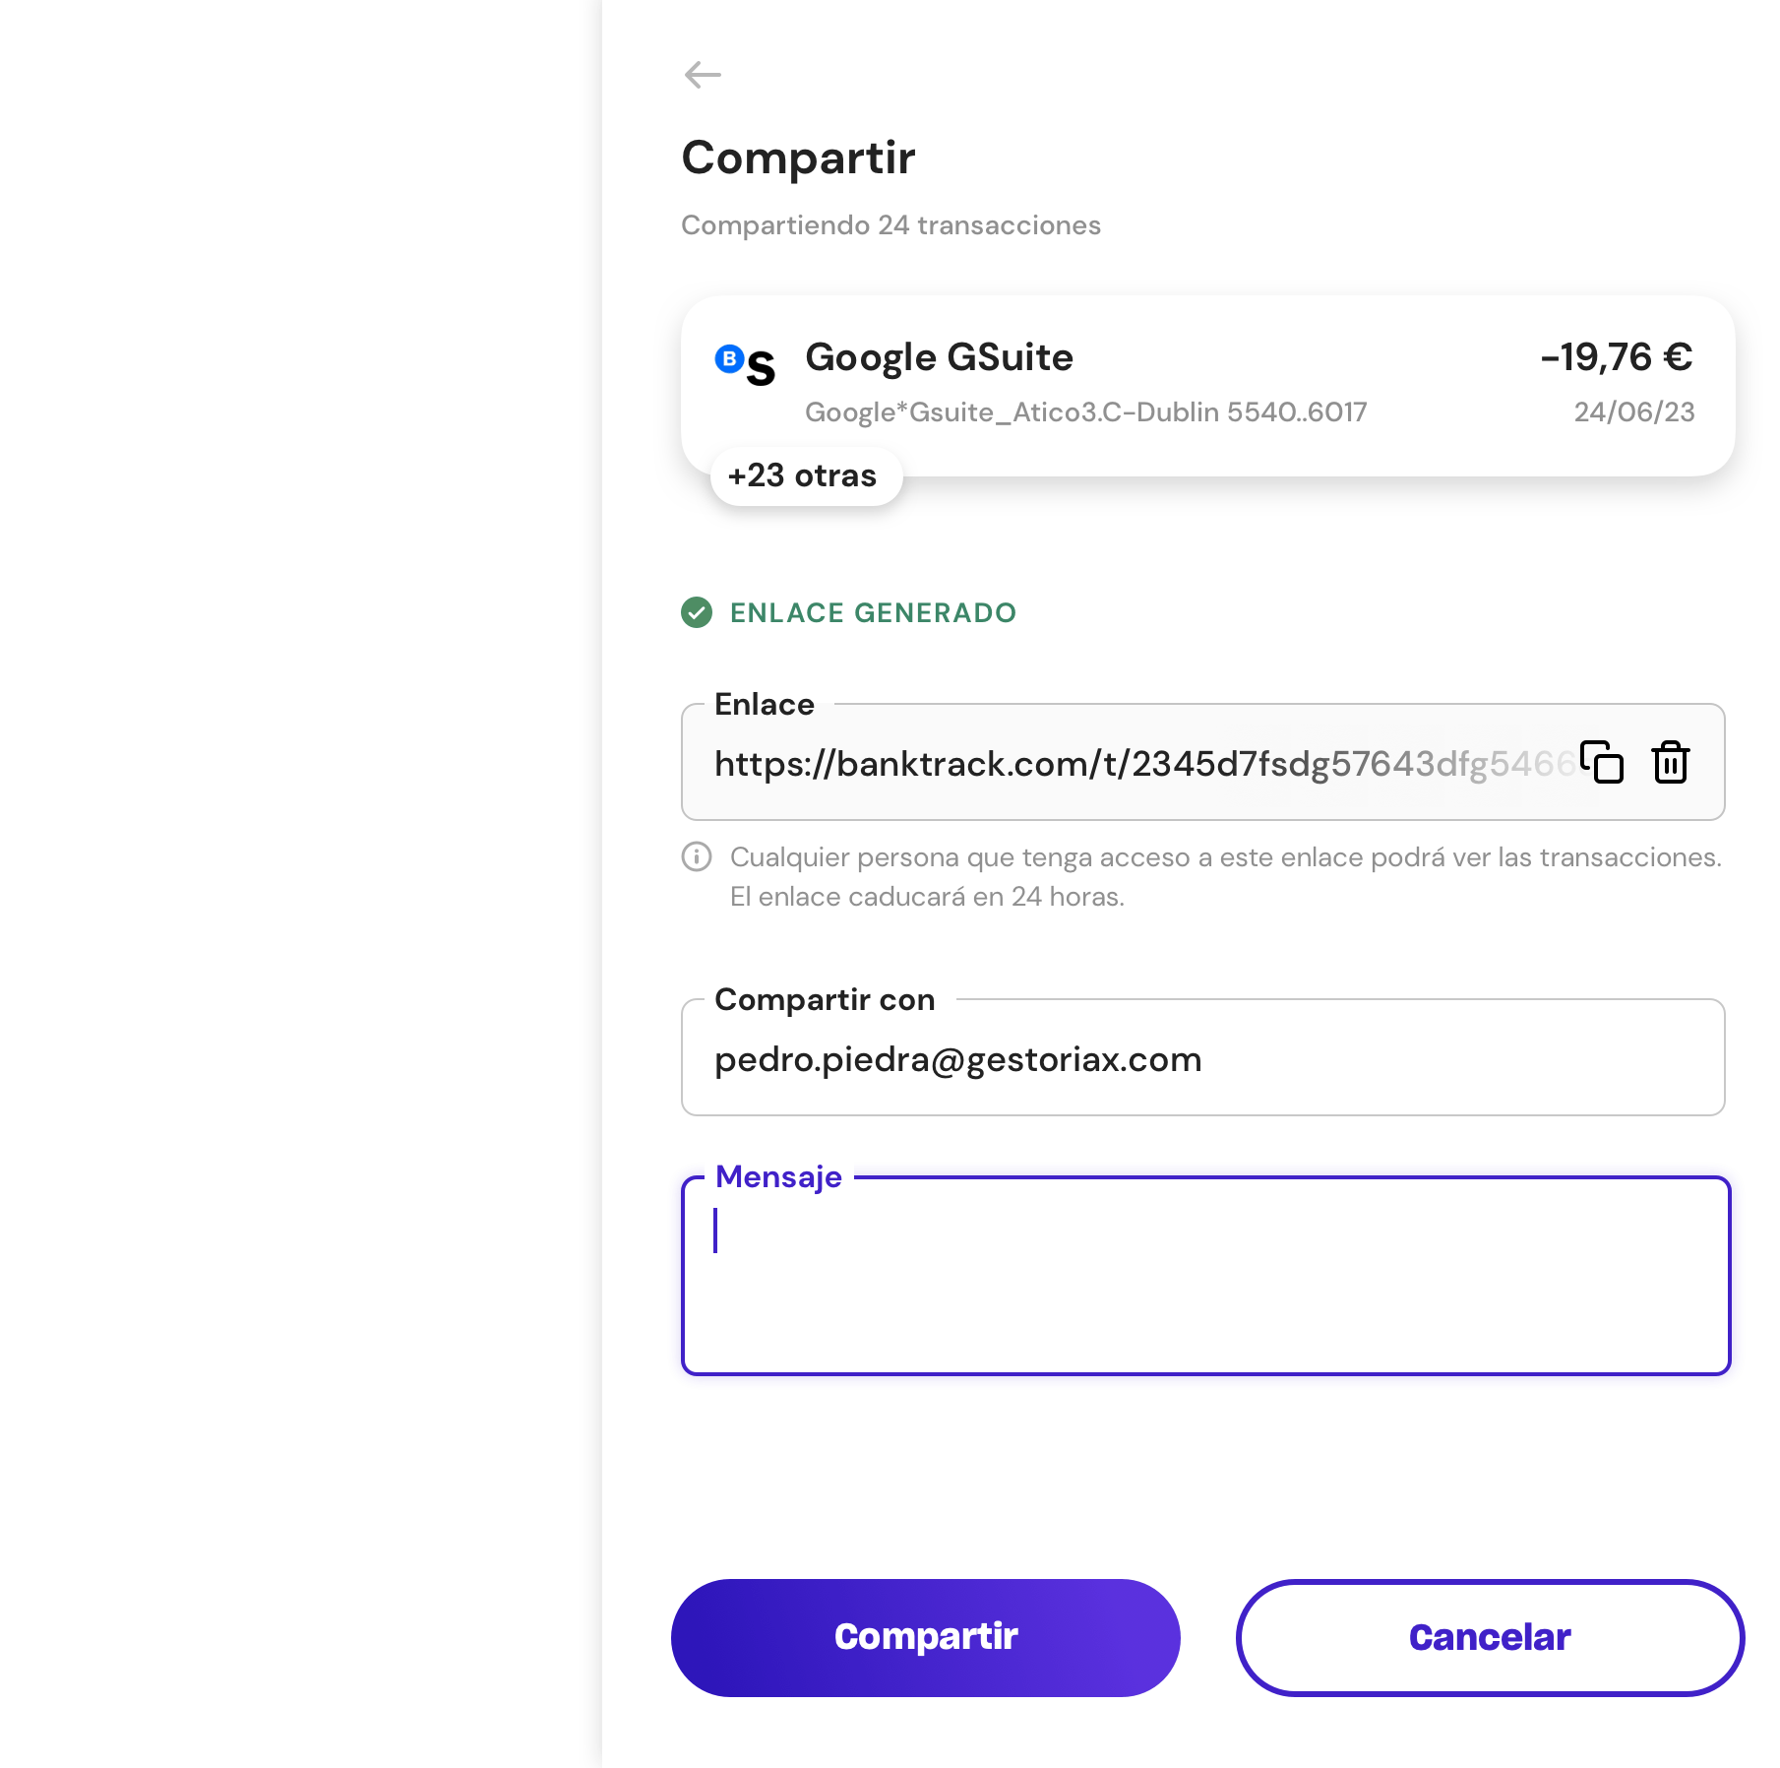Click the green check icon near Enlace Generado
The height and width of the screenshot is (1768, 1780).
coord(697,612)
